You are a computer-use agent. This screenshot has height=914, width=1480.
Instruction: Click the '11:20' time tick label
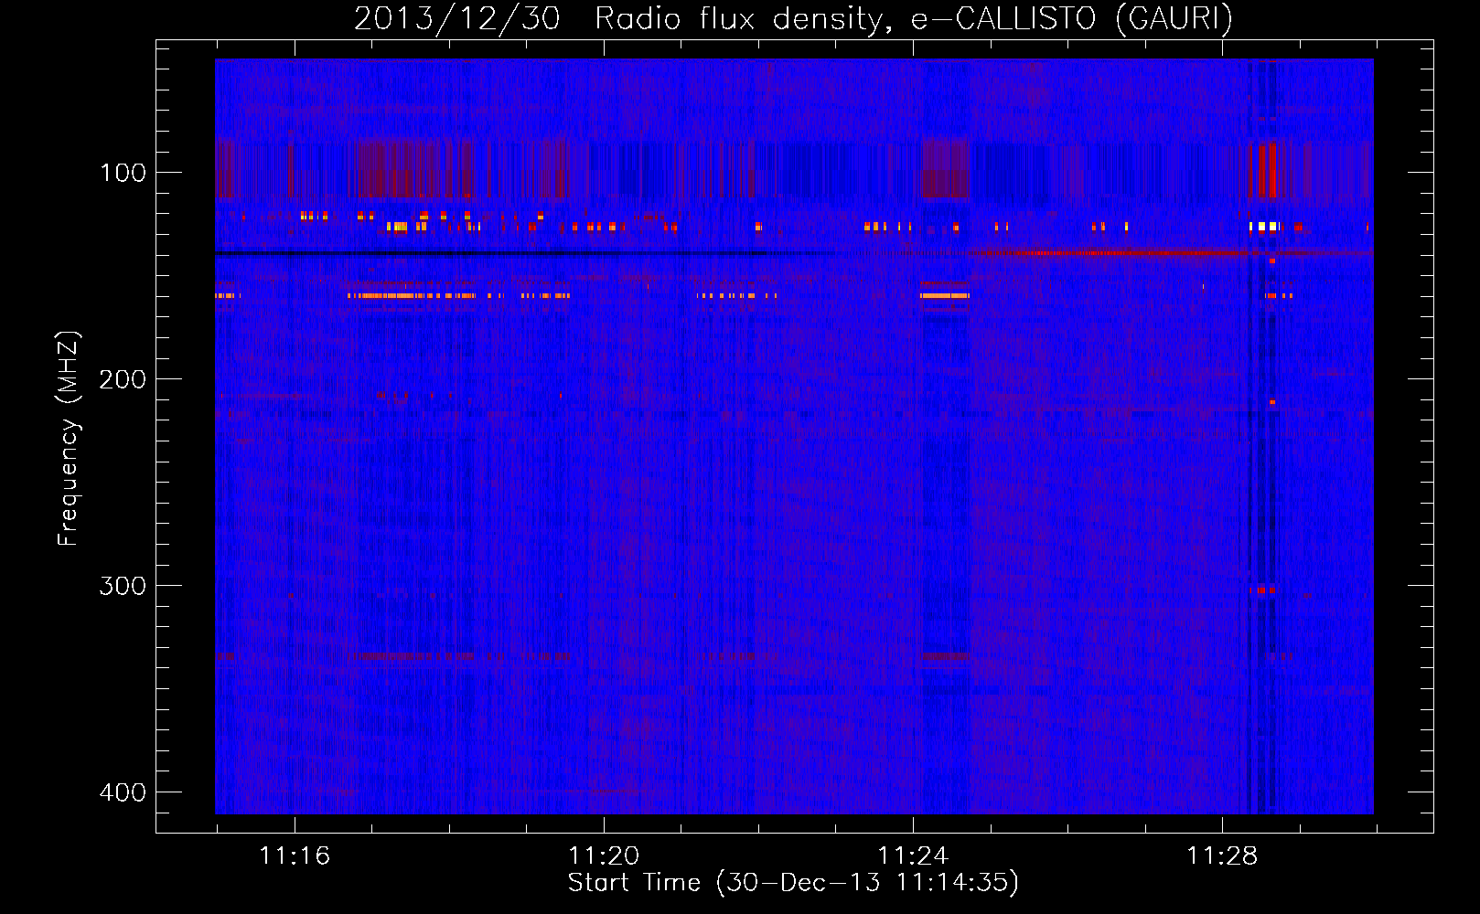(x=604, y=856)
